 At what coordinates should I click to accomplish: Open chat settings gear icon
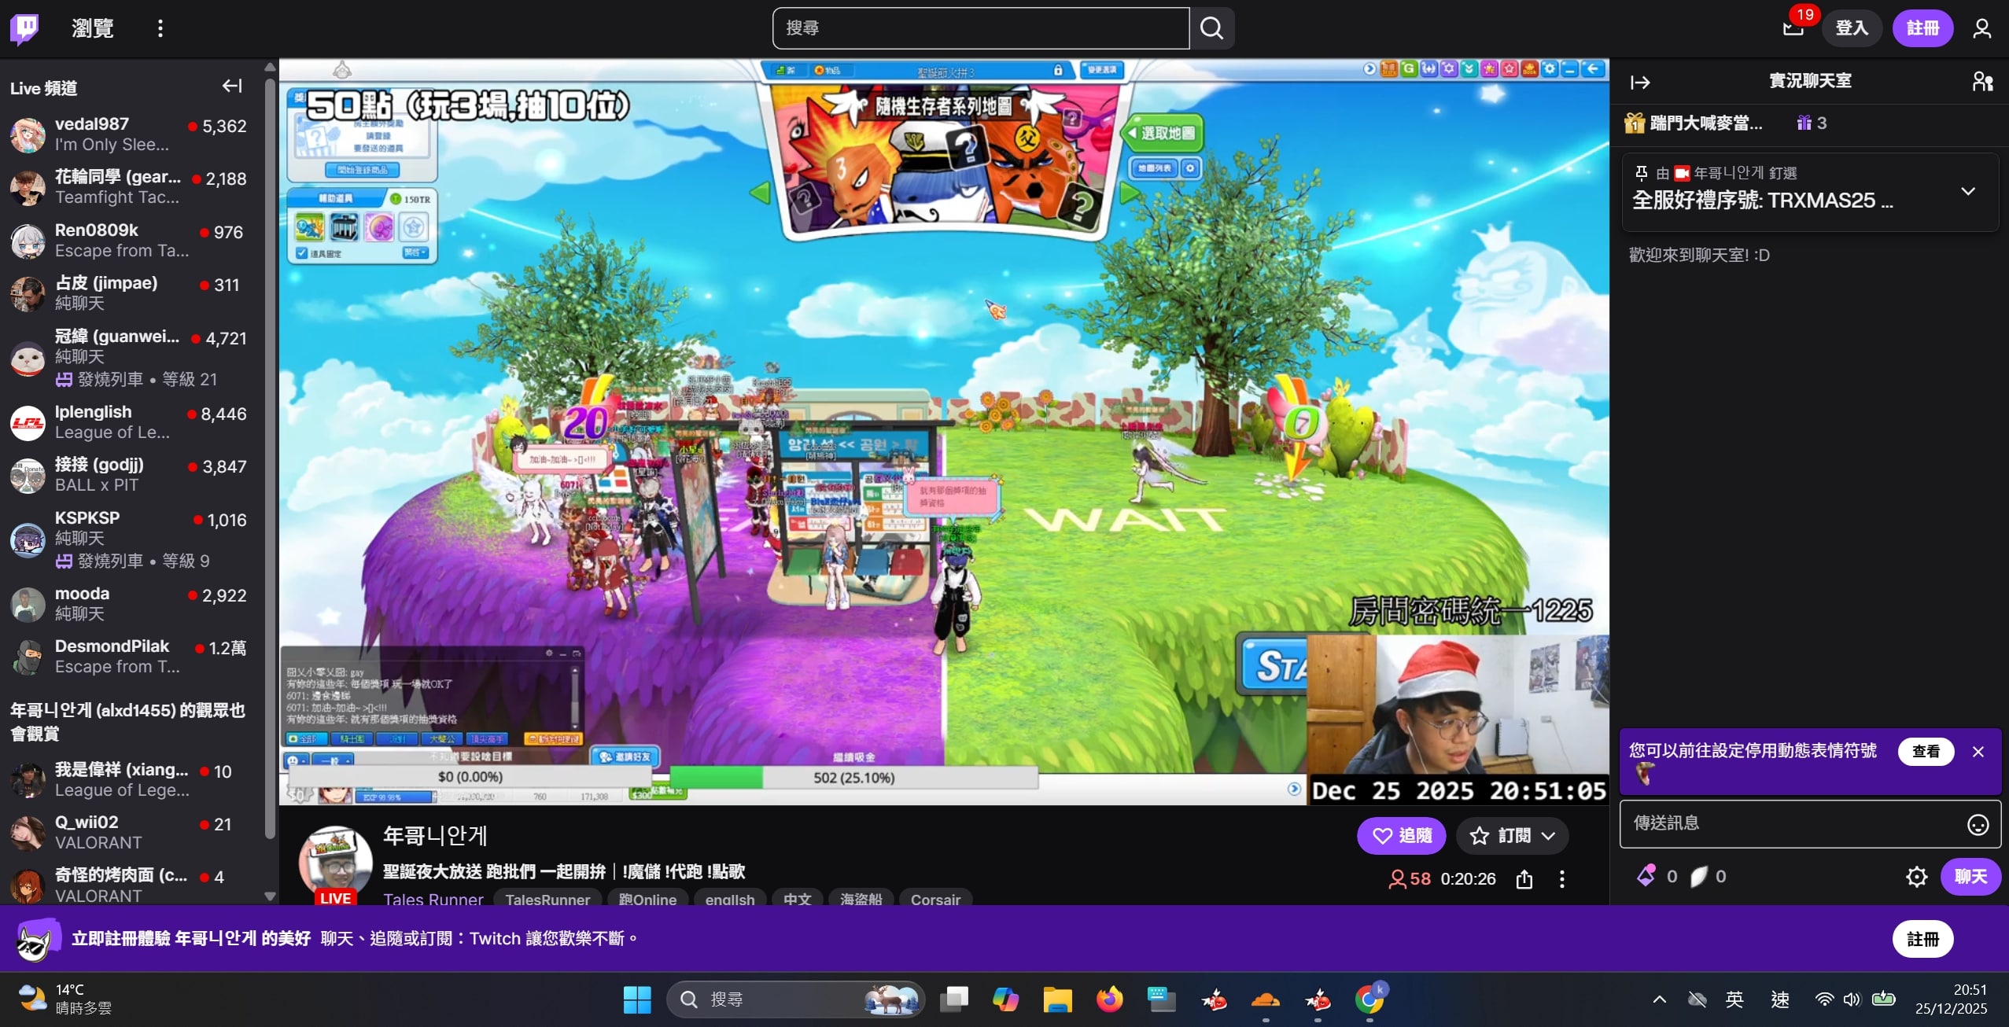pos(1916,876)
